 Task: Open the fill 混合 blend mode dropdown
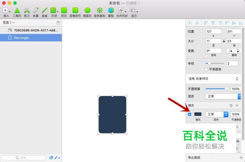tap(217, 114)
